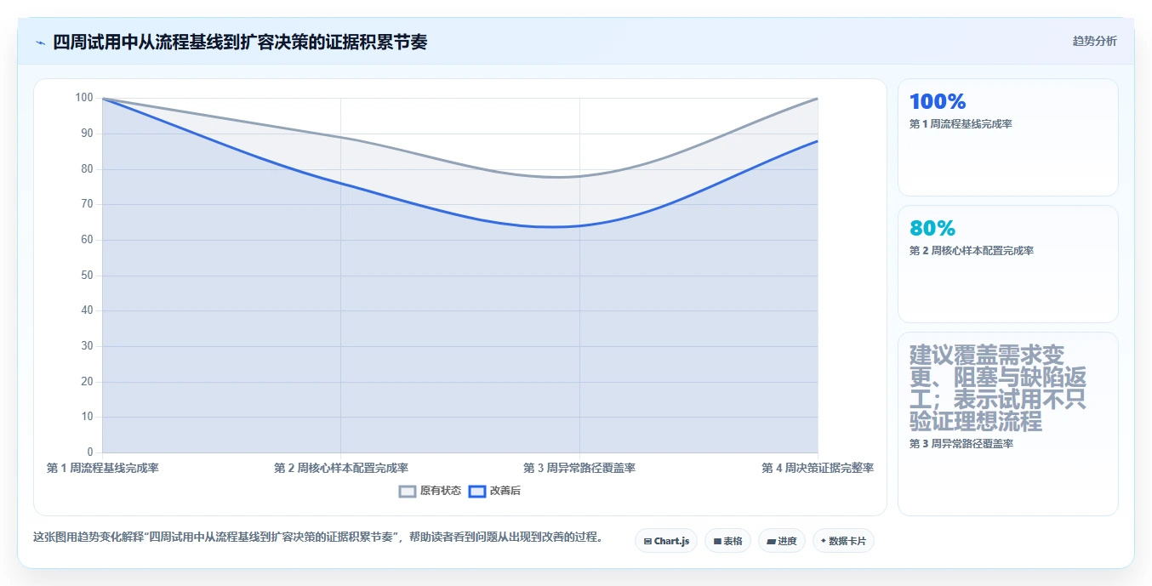Click the 50 value on the y-axis

87,276
